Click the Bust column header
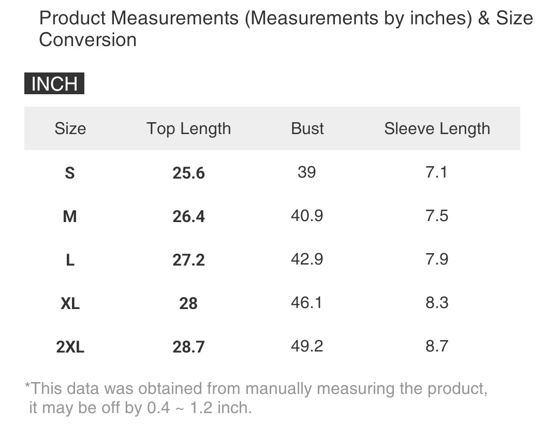The image size is (559, 425). click(307, 128)
